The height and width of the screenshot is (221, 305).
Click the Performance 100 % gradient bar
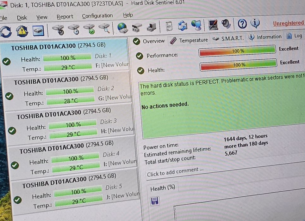coord(237,51)
